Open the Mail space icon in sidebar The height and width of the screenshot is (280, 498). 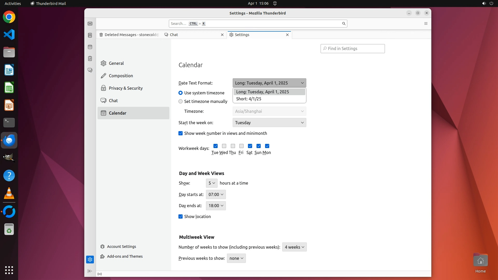90,24
